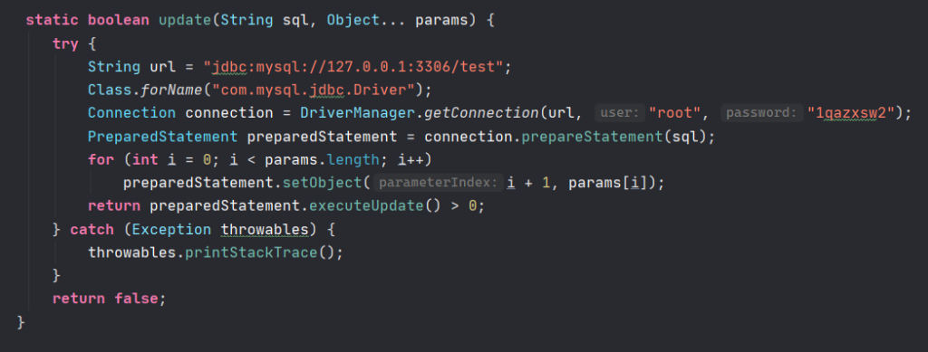Click the user: parameter hint
The width and height of the screenshot is (928, 352).
click(619, 113)
